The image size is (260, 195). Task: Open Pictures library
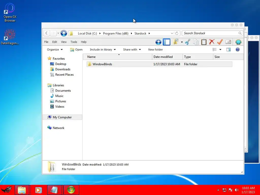[60, 101]
